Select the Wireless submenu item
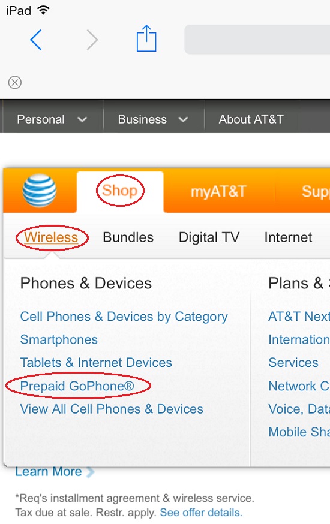The width and height of the screenshot is (330, 524). point(51,237)
